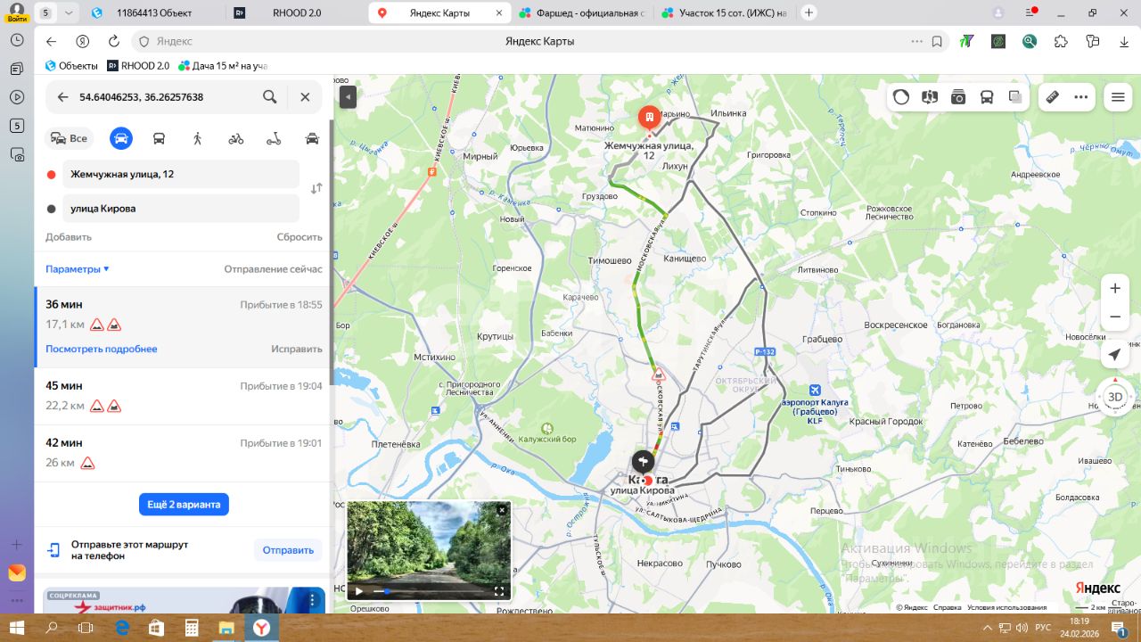Screen dimensions: 1141x642
Task: Switch to the Участок 15 сот. tab
Action: click(723, 13)
